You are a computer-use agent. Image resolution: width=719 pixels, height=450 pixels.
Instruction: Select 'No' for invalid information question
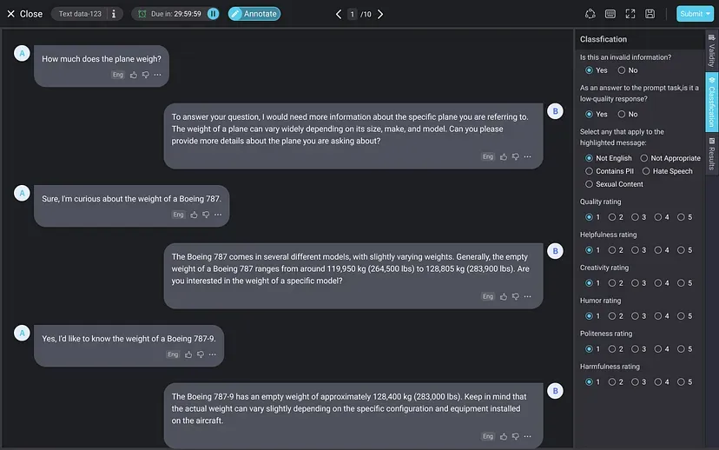click(622, 70)
